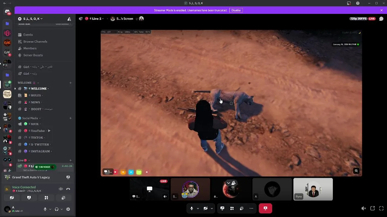The height and width of the screenshot is (217, 387).
Task: Add a channel to WELCOME category
Action: pyautogui.click(x=70, y=83)
